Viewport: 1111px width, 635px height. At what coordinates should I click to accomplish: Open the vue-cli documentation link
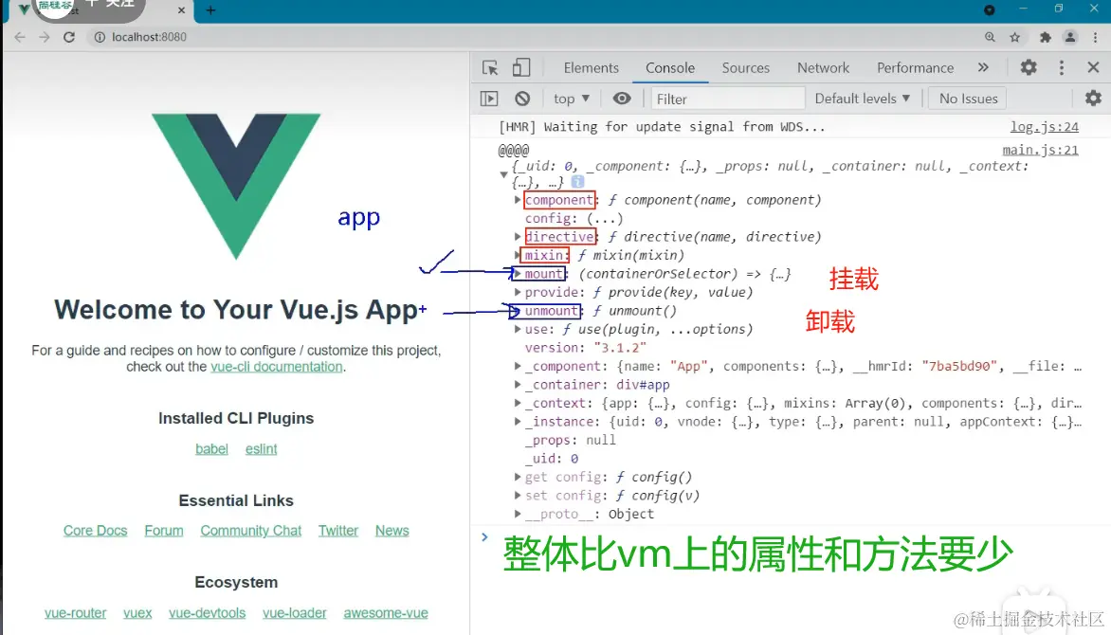277,367
